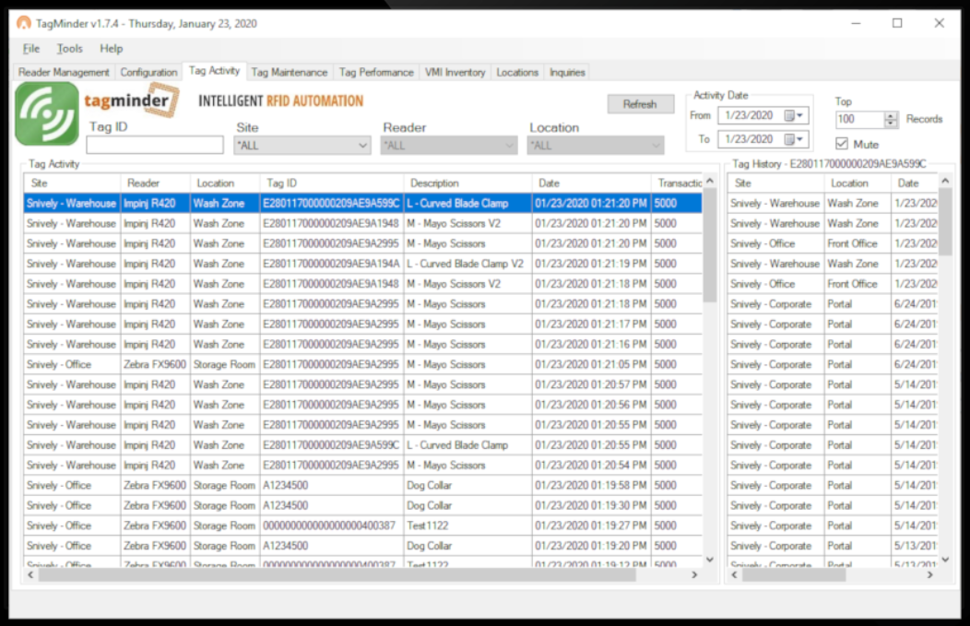Switch to the Reader Management tab
Screen dimensions: 970x626
pyautogui.click(x=64, y=73)
